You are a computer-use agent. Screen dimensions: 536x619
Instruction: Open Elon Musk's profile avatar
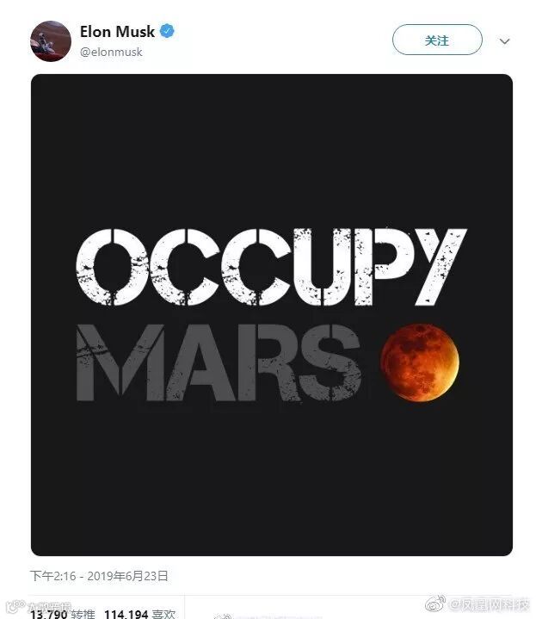pyautogui.click(x=51, y=41)
